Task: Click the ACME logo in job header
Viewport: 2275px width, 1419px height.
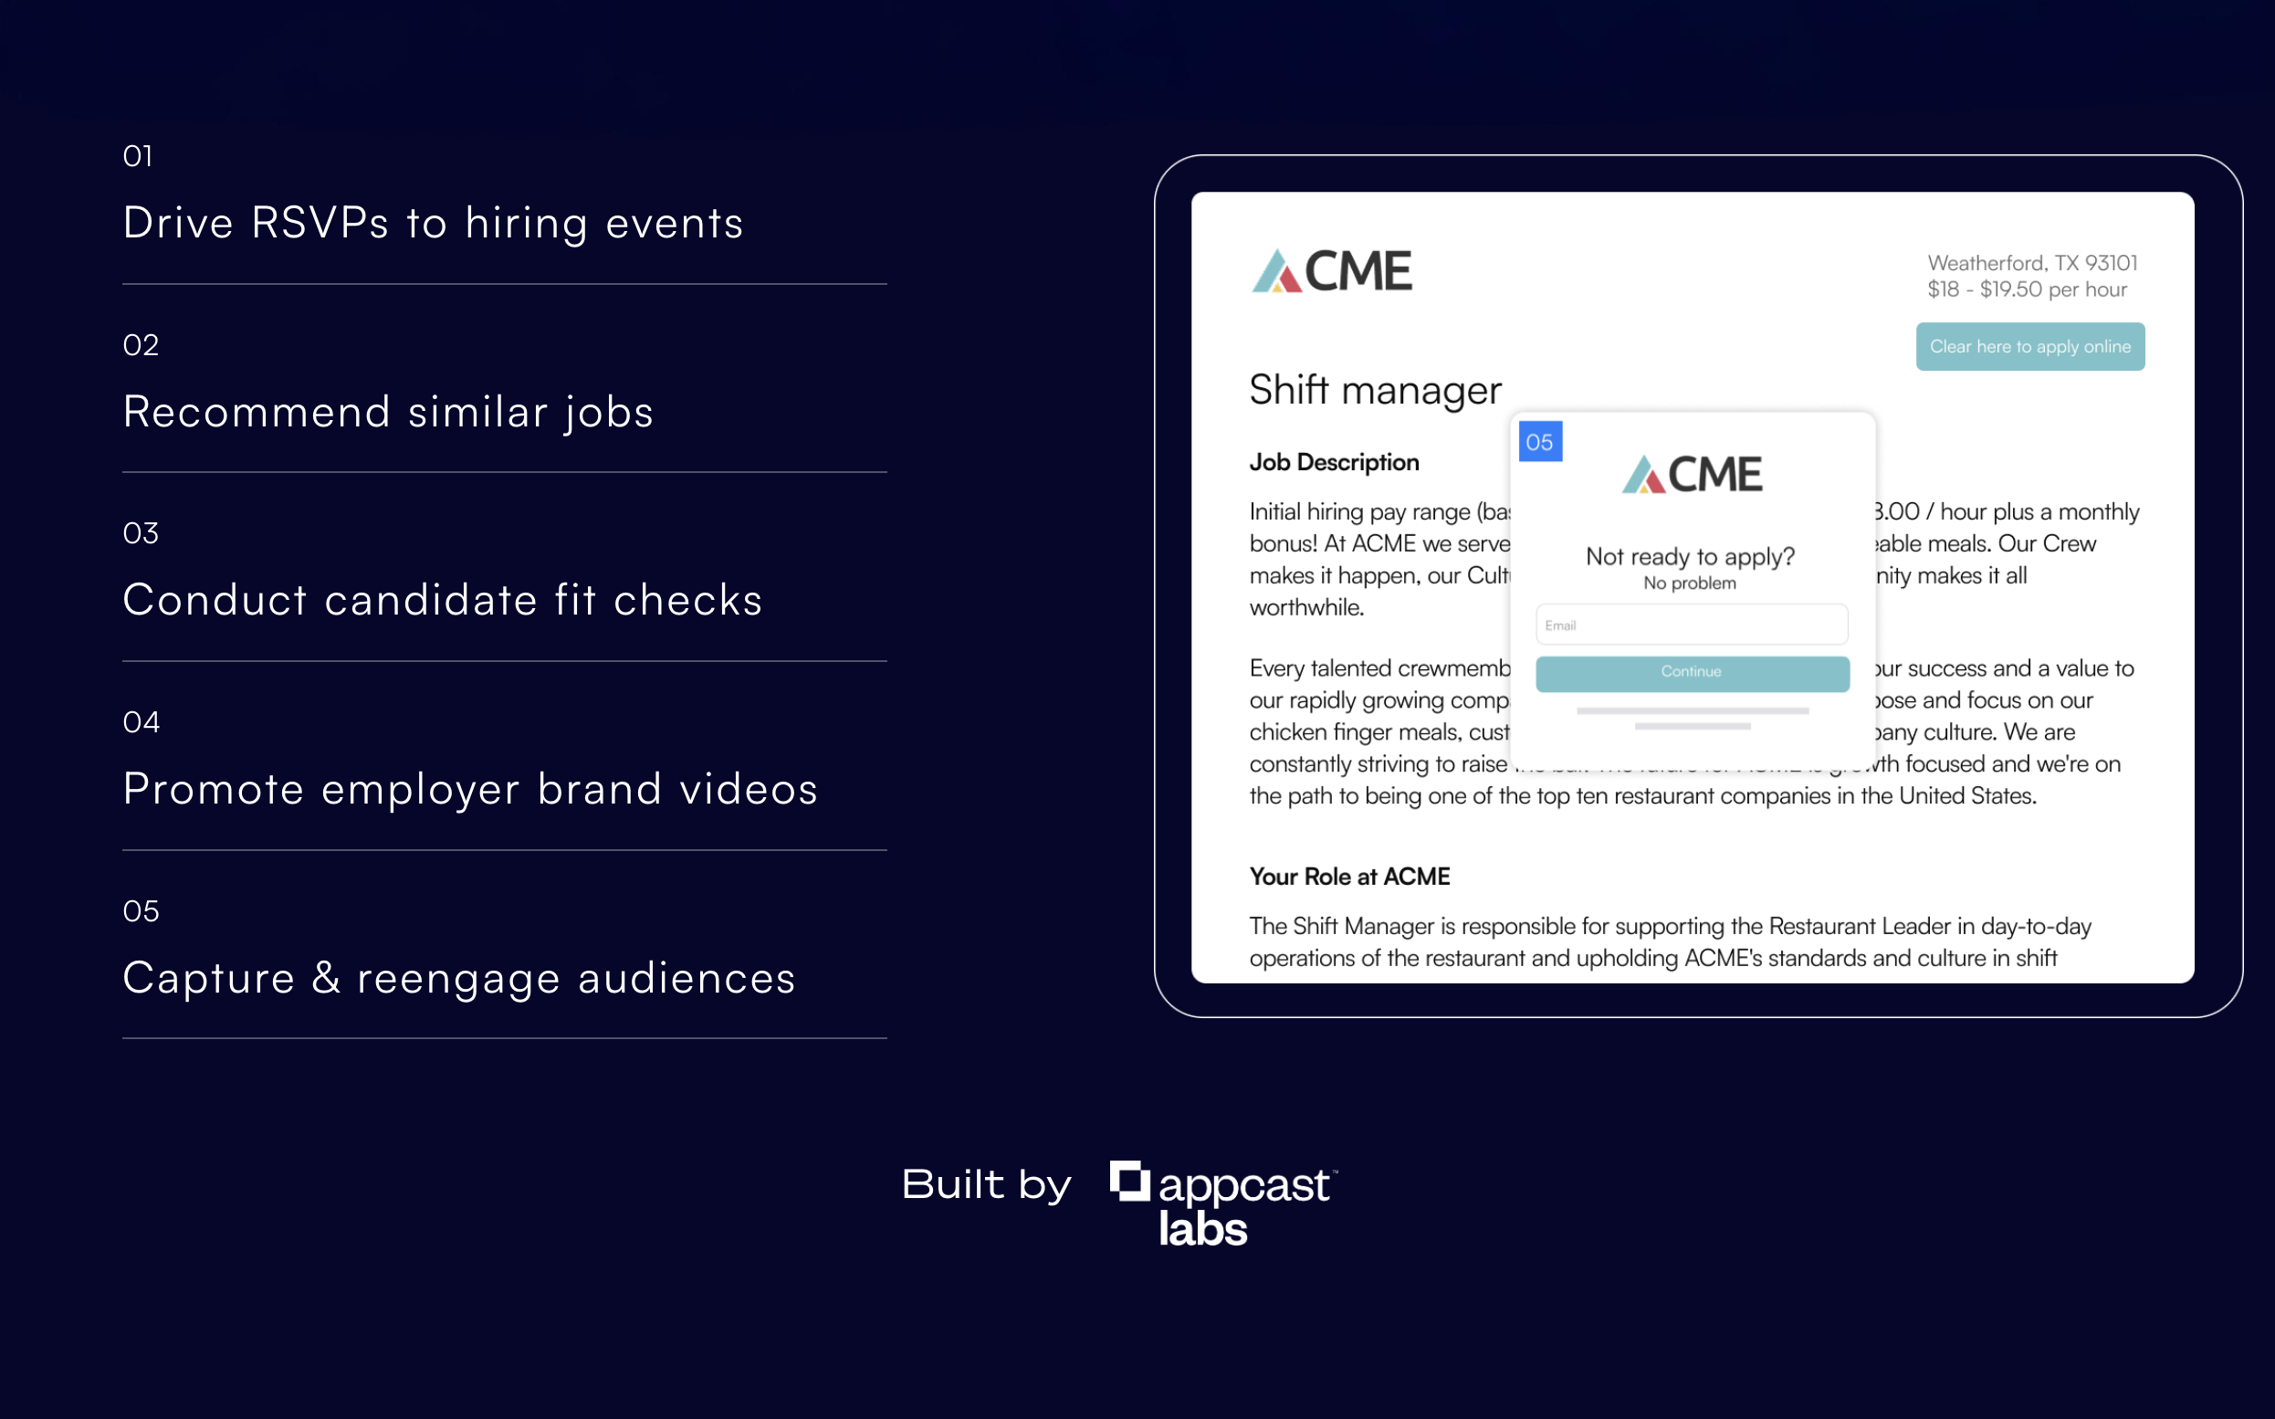Action: point(1331,271)
